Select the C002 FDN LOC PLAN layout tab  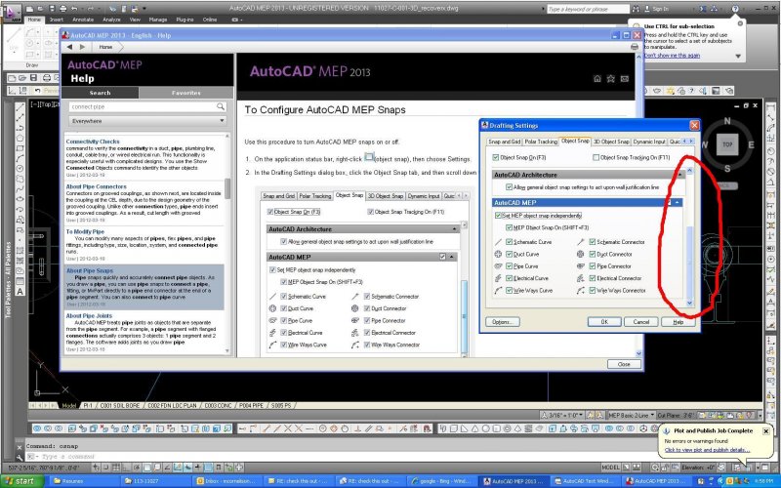coord(173,406)
